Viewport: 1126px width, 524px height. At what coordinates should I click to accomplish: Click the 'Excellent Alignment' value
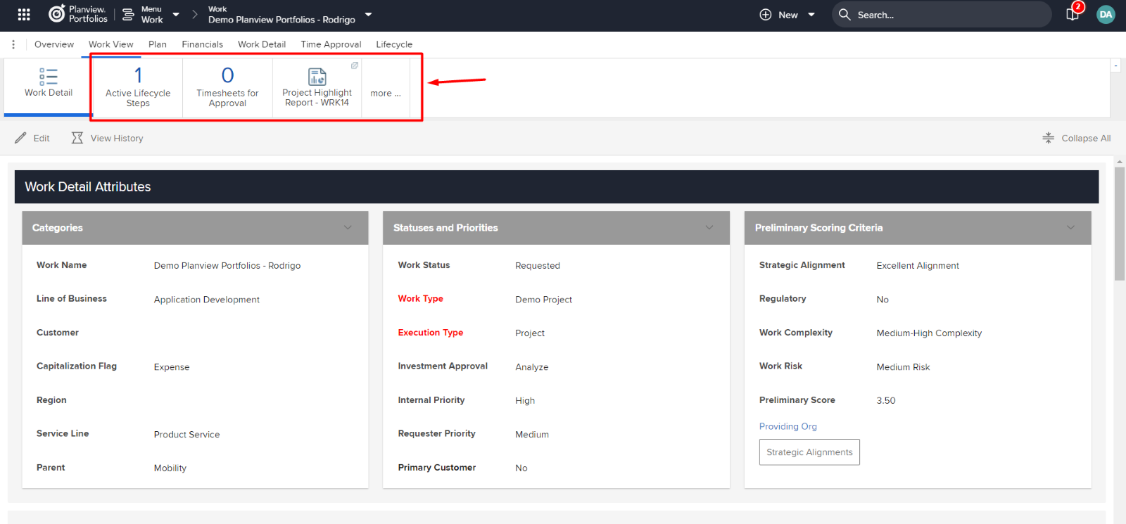click(x=918, y=266)
